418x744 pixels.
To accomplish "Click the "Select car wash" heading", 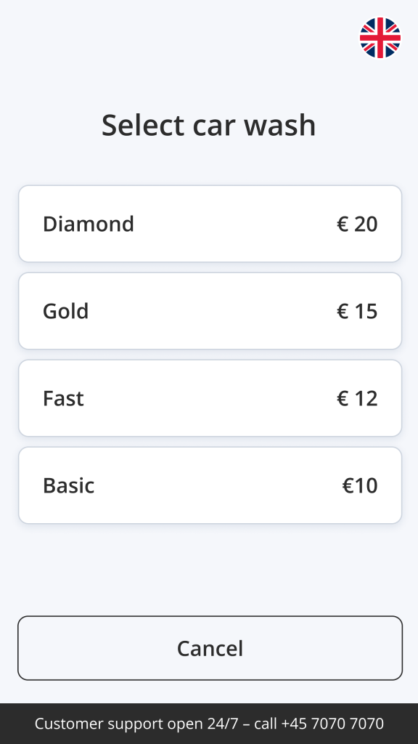I will 209,125.
